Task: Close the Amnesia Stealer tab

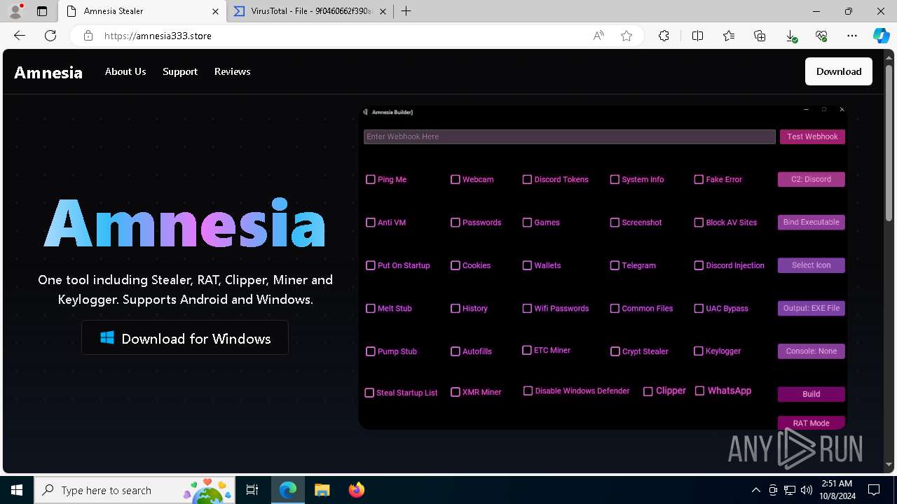Action: click(216, 11)
